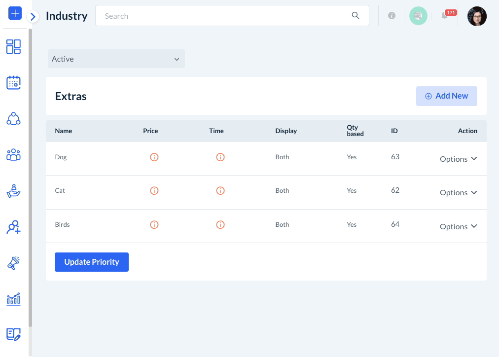Image resolution: width=499 pixels, height=357 pixels.
Task: Click the megaphone marketing icon in sidebar
Action: (x=13, y=263)
